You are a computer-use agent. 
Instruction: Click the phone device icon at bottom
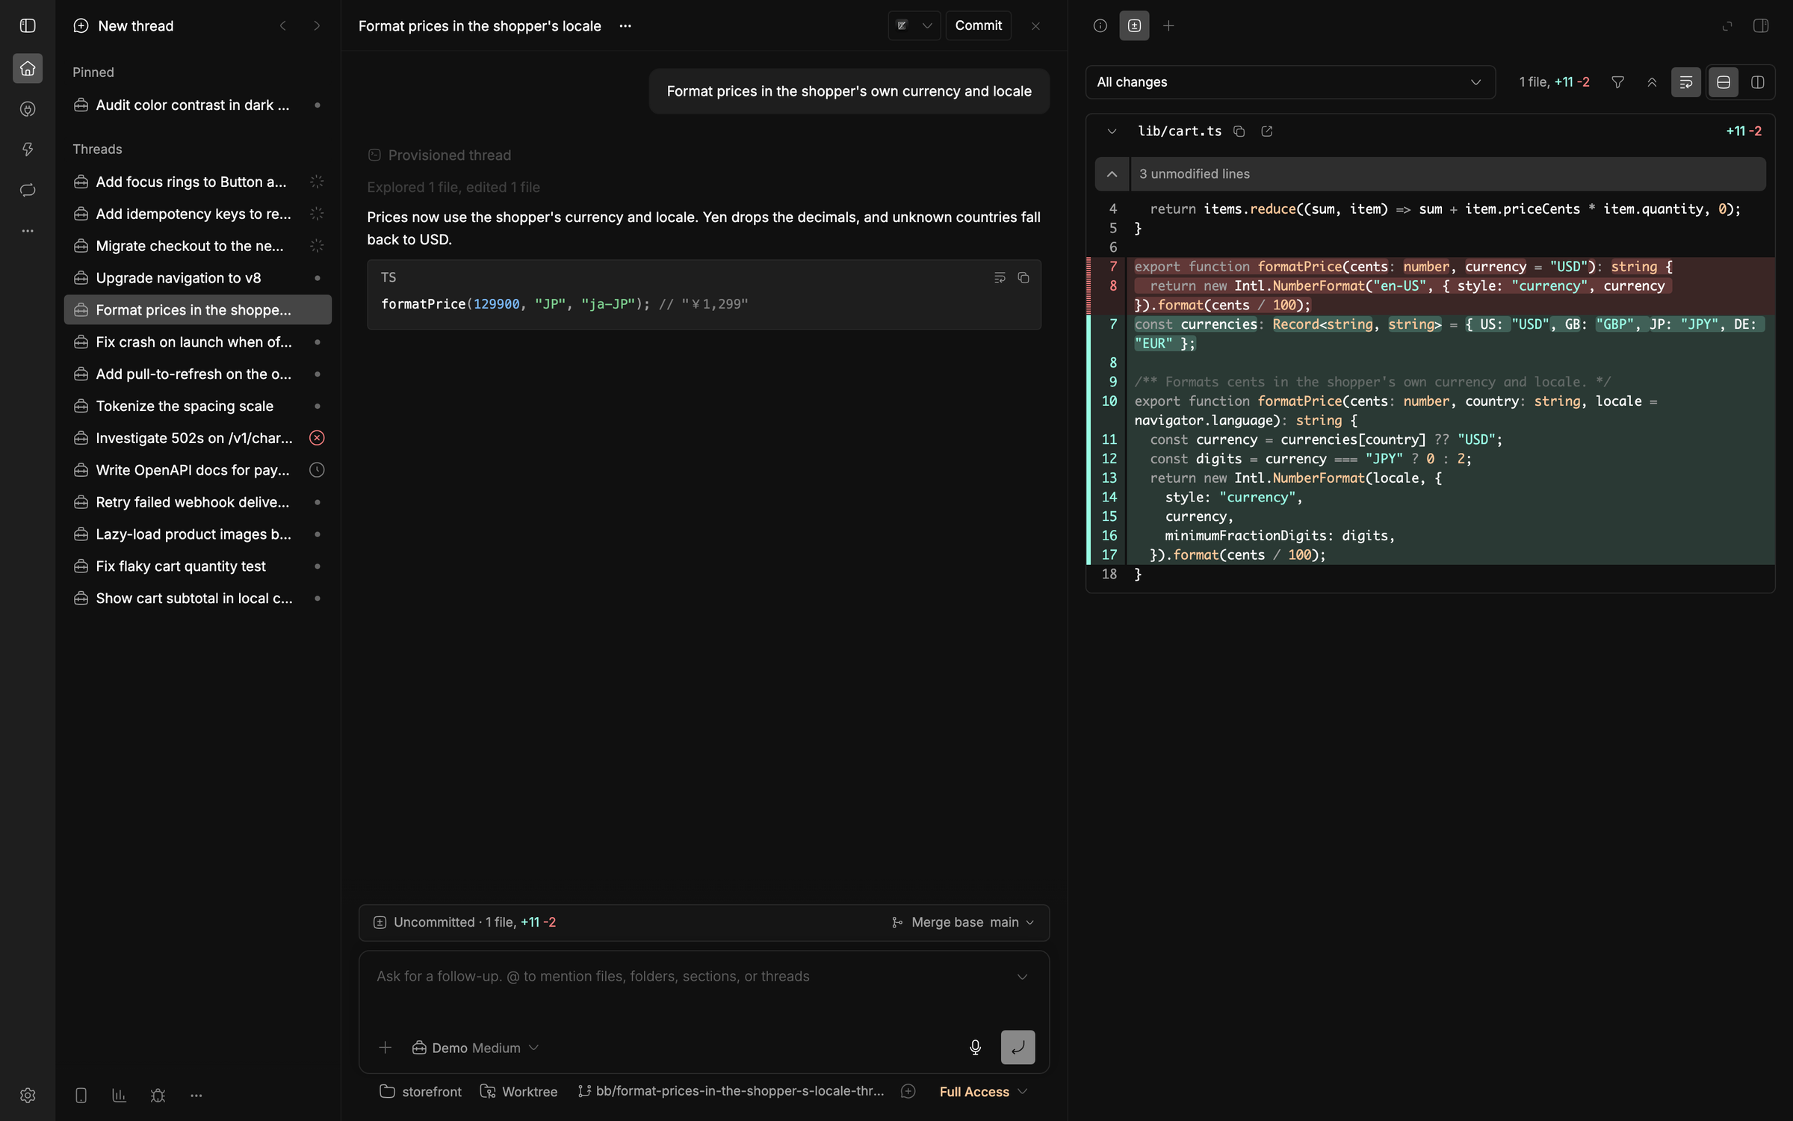coord(81,1095)
